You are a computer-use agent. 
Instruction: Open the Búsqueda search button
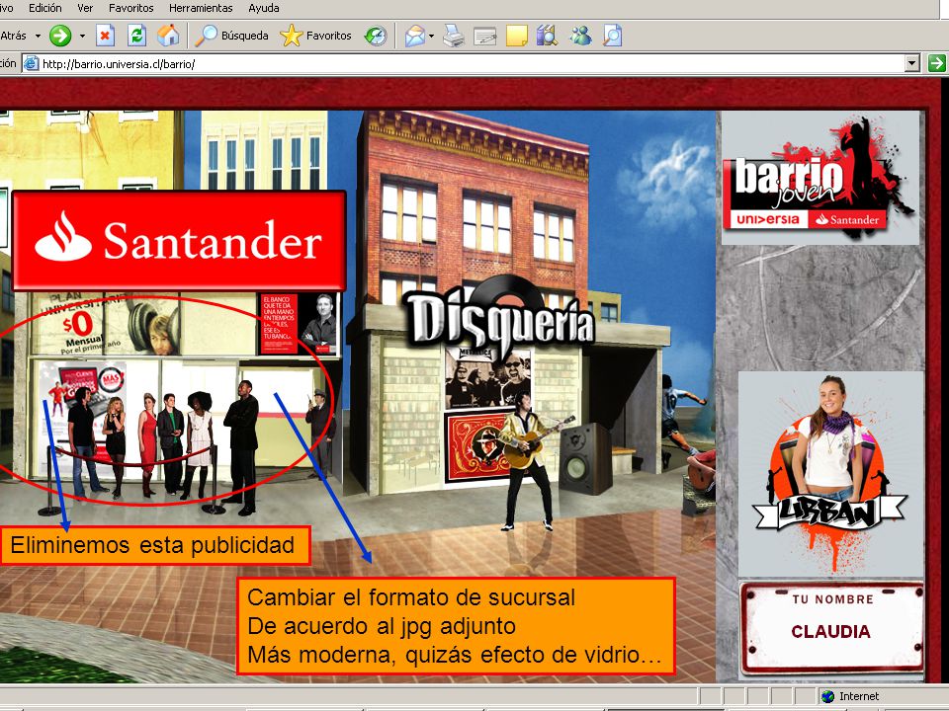(231, 36)
